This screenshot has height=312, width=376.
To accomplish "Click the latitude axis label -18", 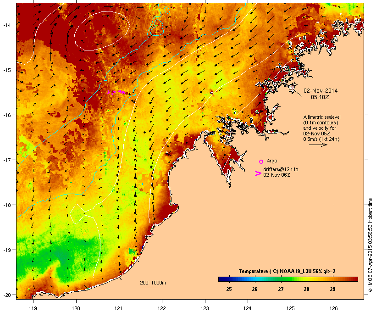I will pyautogui.click(x=6, y=205).
